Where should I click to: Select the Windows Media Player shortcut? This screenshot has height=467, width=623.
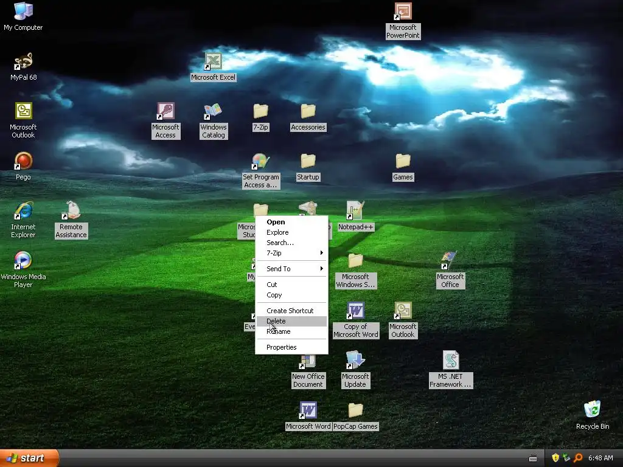pyautogui.click(x=23, y=270)
